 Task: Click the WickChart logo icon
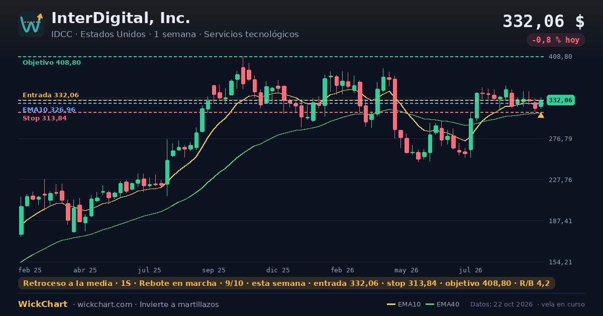(x=31, y=24)
